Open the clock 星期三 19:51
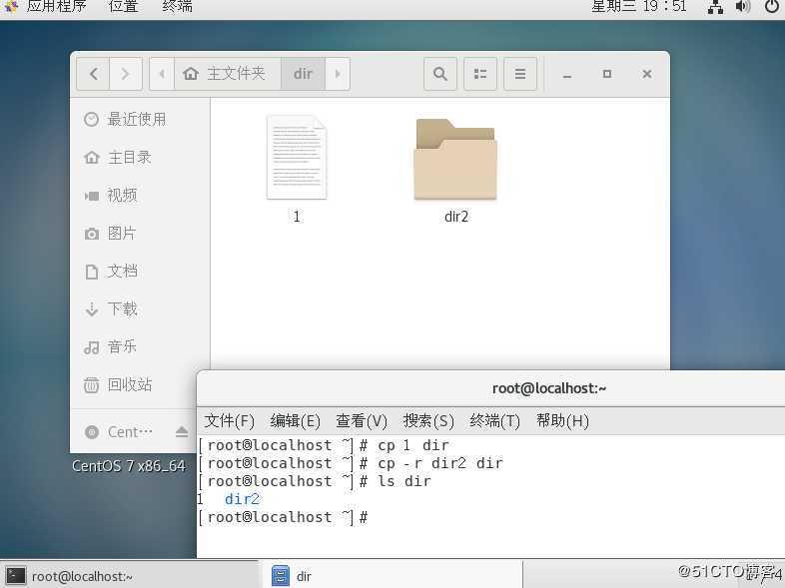785x588 pixels. [x=639, y=7]
